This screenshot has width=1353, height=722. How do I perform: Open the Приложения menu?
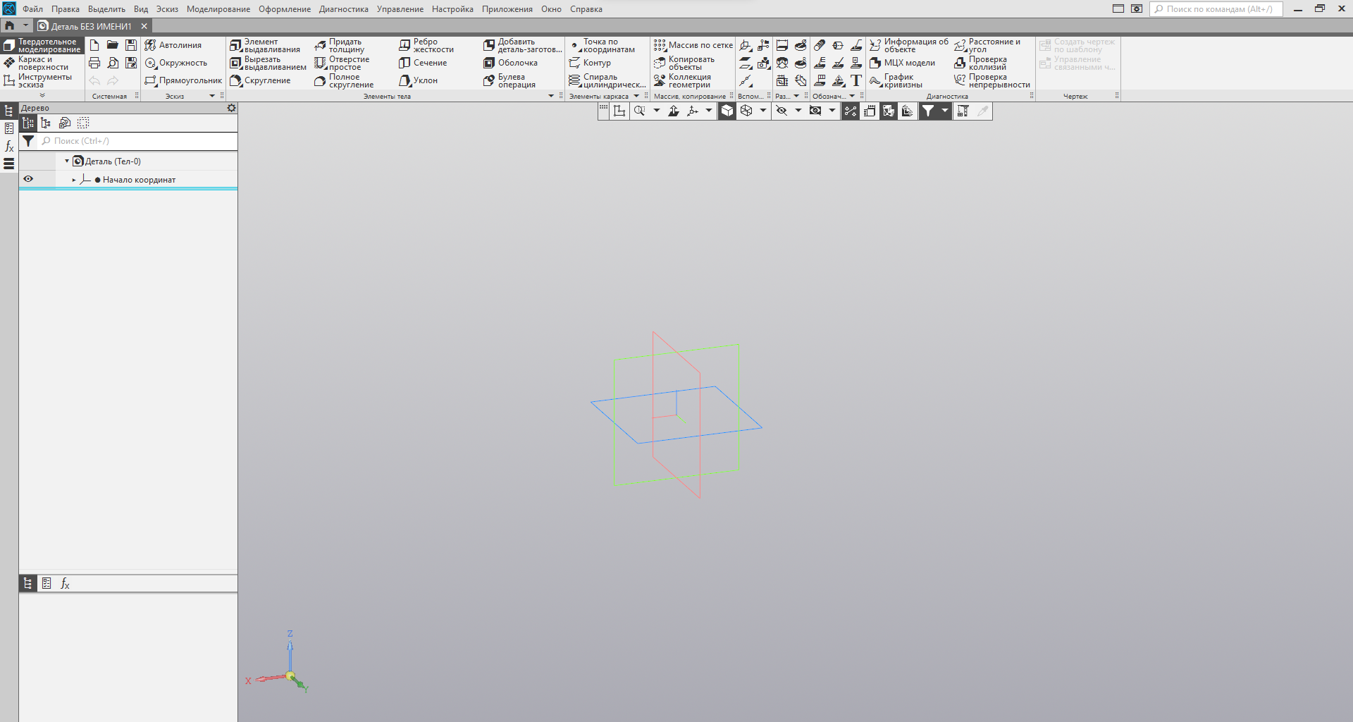pos(507,9)
